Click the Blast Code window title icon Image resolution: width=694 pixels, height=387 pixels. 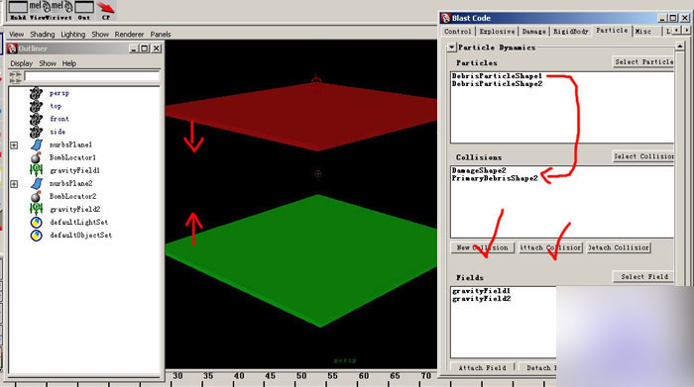pos(446,18)
